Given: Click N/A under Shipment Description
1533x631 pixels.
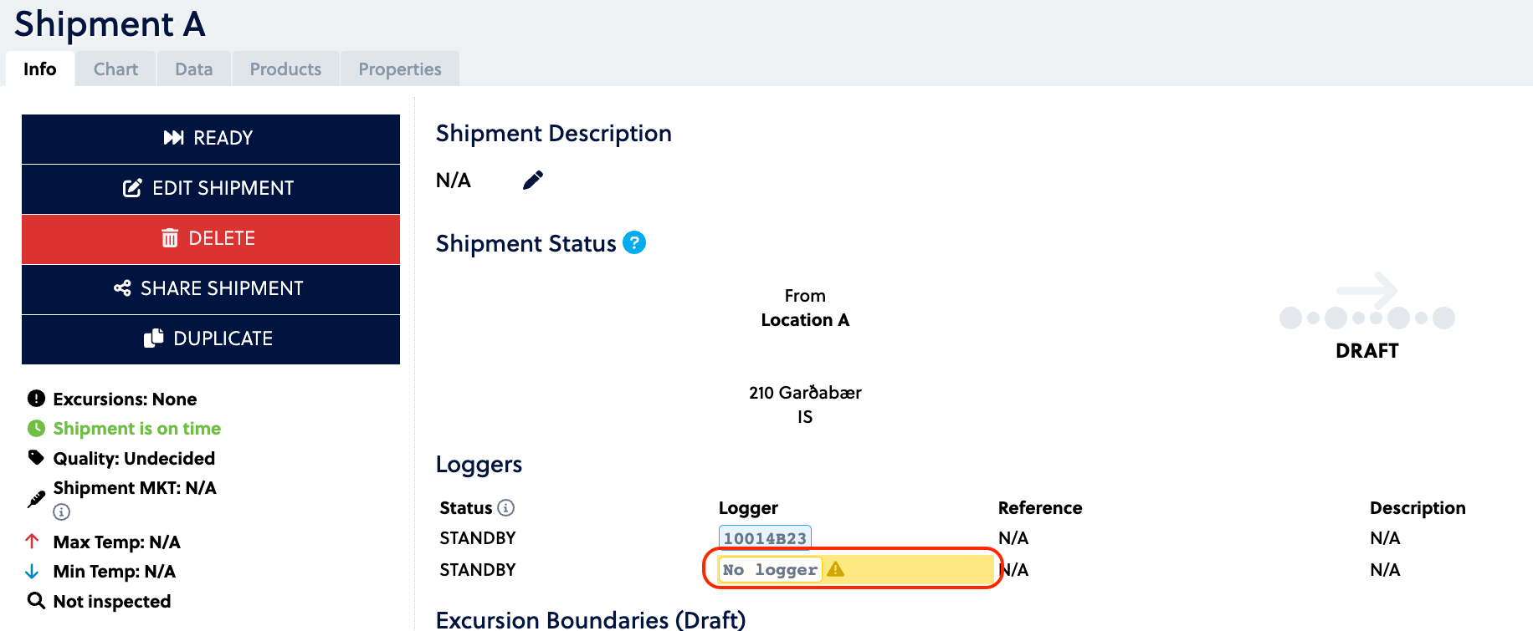Looking at the screenshot, I should tap(454, 181).
